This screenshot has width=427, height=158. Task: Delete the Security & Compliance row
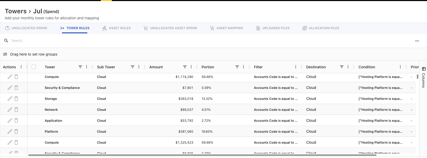(16, 88)
